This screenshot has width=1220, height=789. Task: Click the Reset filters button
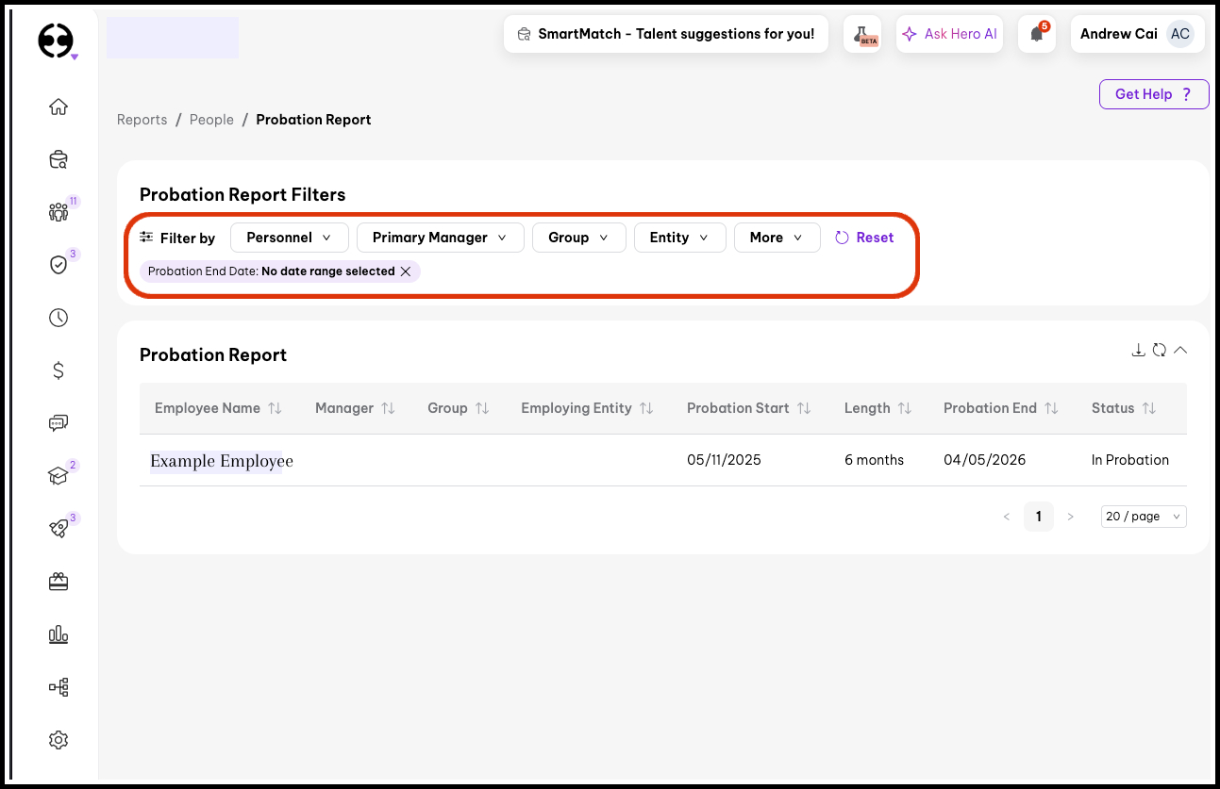point(864,238)
